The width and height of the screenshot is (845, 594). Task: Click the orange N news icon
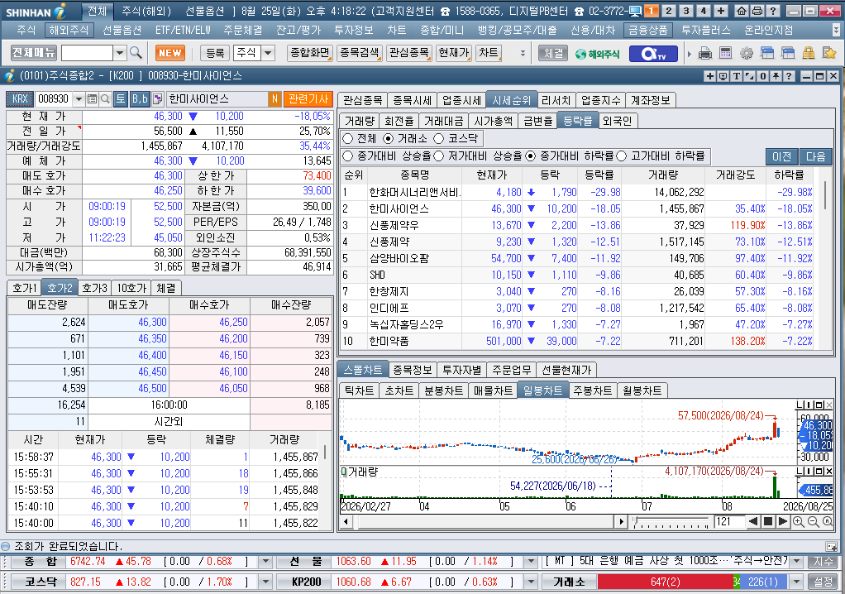pos(275,98)
